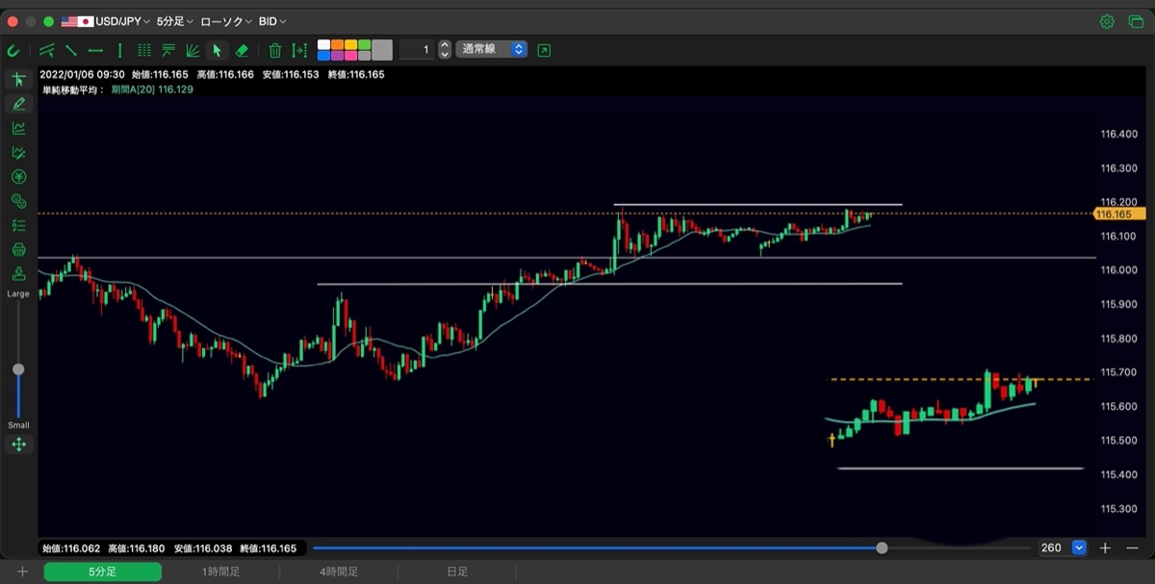Switch to the 4時間足 tab
The width and height of the screenshot is (1155, 584).
[x=339, y=571]
